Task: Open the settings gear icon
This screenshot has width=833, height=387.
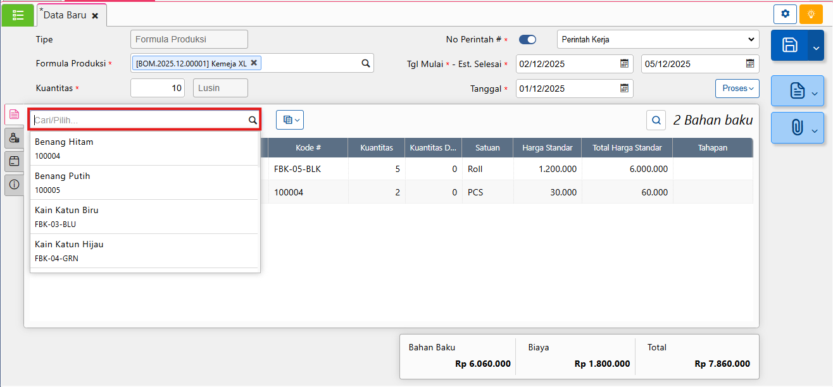Action: pos(785,14)
